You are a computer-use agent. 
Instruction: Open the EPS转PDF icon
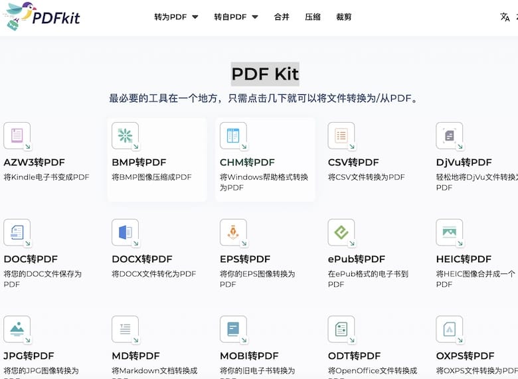(x=233, y=233)
